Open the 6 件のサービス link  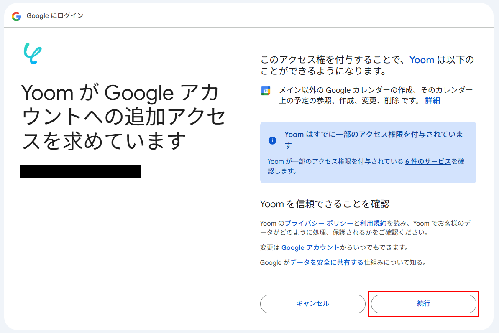[x=428, y=161]
